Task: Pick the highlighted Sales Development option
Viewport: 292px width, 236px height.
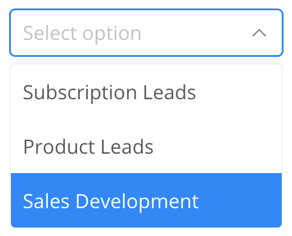Action: coord(146,200)
